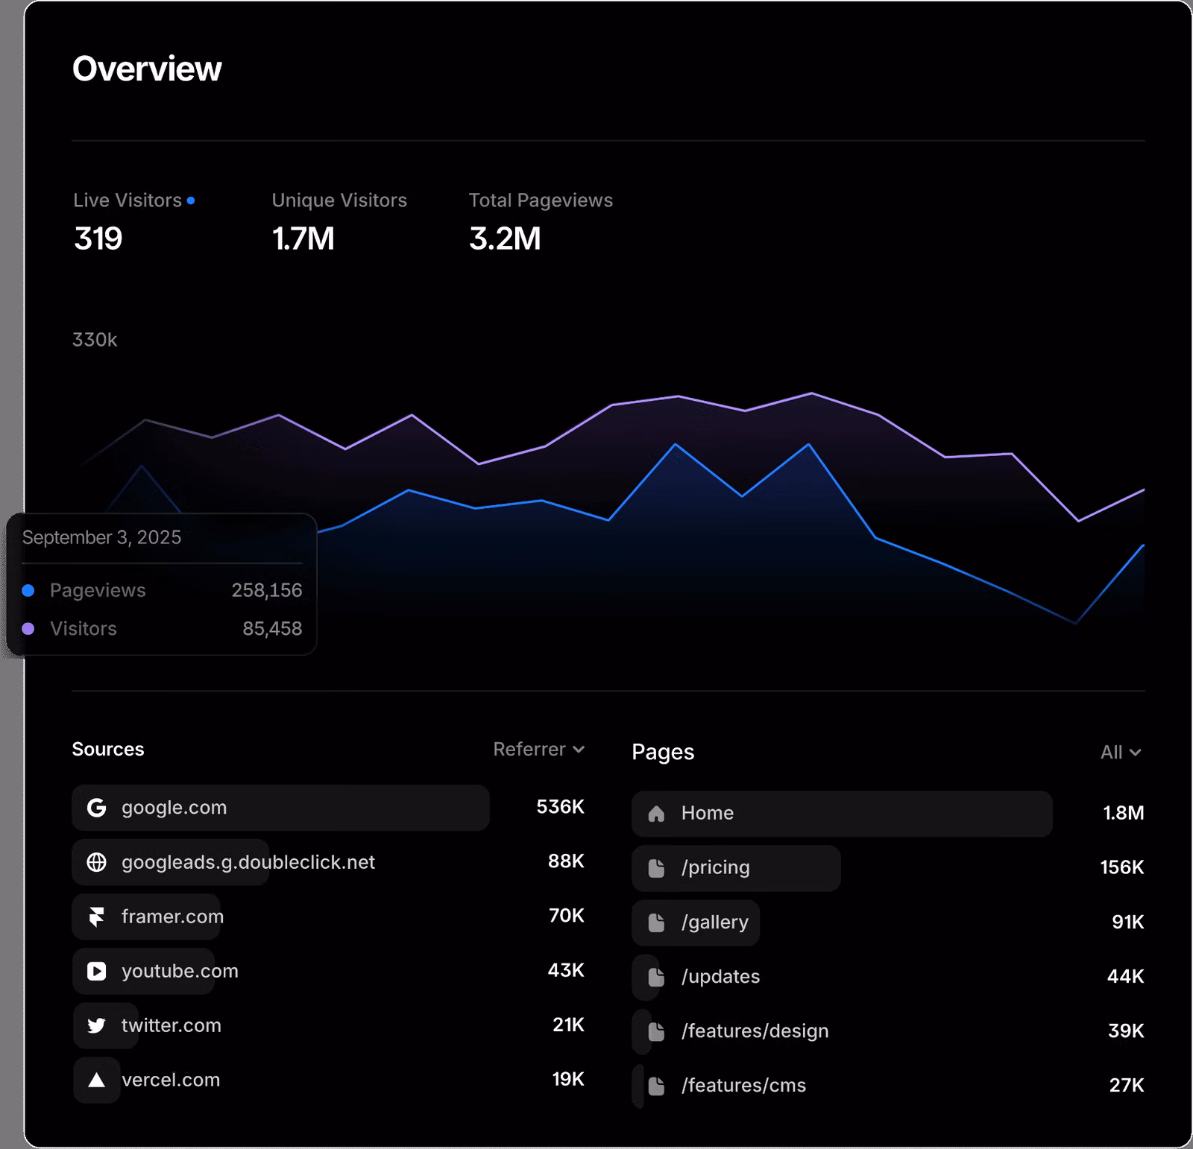Click the Twitter bird icon
The height and width of the screenshot is (1149, 1193).
point(96,1025)
